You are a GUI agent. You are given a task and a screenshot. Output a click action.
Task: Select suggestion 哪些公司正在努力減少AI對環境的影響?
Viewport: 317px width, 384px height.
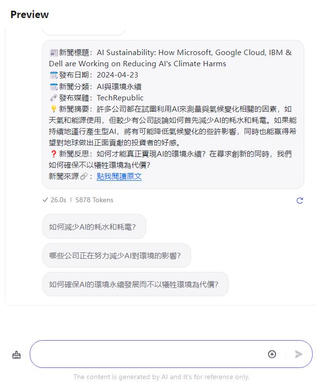[117, 255]
